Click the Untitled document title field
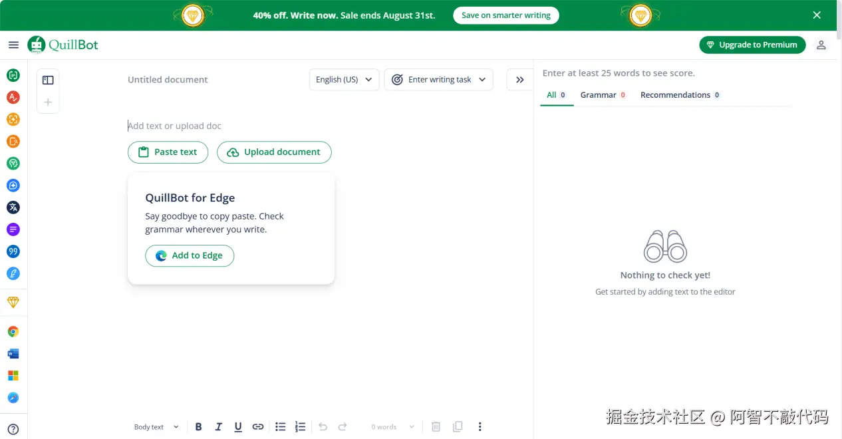842x439 pixels. pos(168,80)
